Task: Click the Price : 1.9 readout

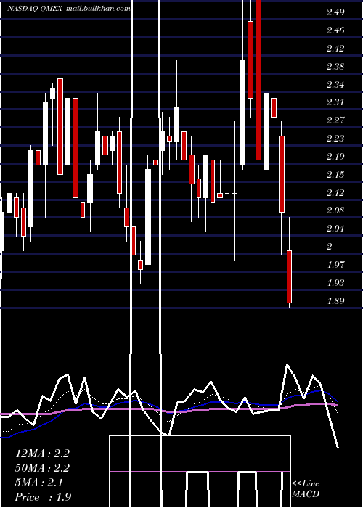Action: click(43, 497)
